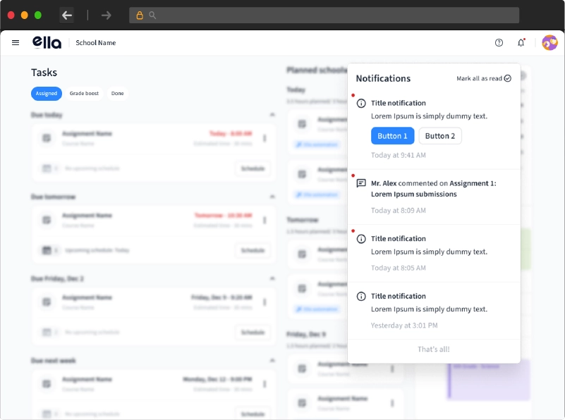Open the help question mark icon

point(499,42)
